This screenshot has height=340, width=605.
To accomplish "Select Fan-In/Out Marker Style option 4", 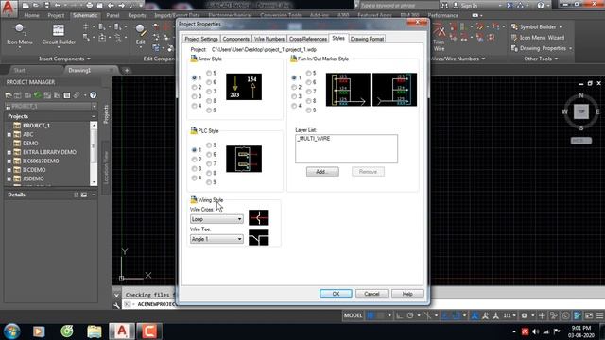I will 294,106.
